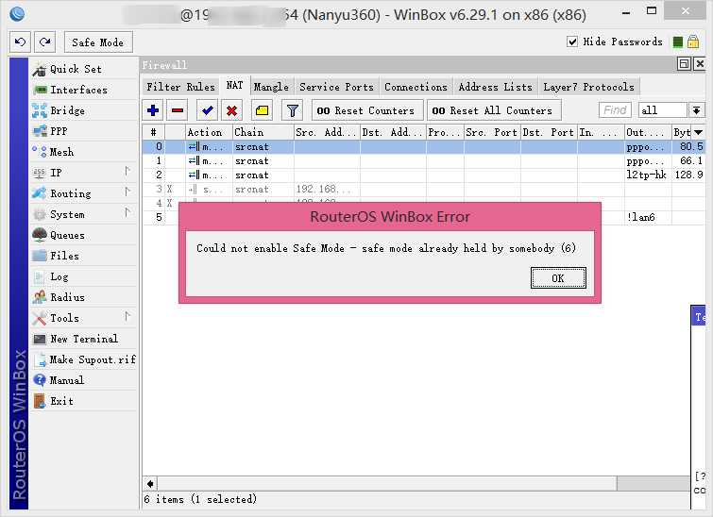
Task: Click the Redo arrow button
Action: point(44,42)
